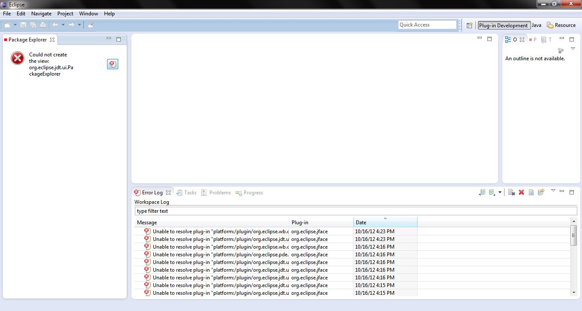Click the red X Delete Log icon
The height and width of the screenshot is (311, 582).
pyautogui.click(x=521, y=192)
